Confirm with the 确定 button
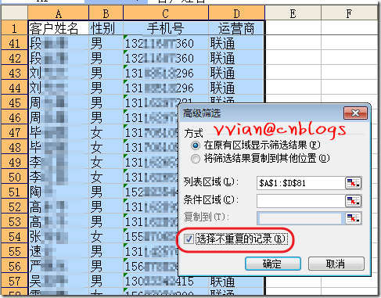The height and width of the screenshot is (298, 381). (273, 264)
